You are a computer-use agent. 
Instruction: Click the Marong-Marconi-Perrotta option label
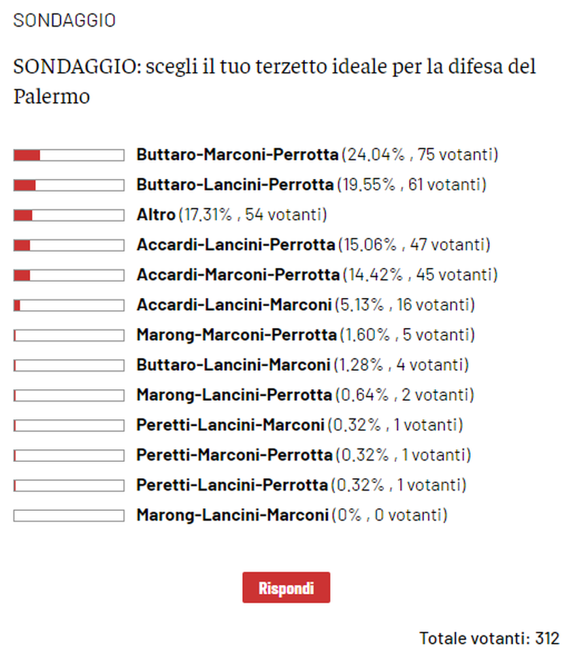[x=236, y=335]
